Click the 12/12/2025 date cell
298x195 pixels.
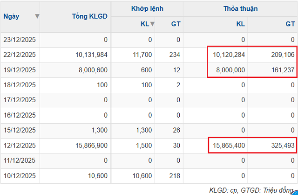coord(20,146)
